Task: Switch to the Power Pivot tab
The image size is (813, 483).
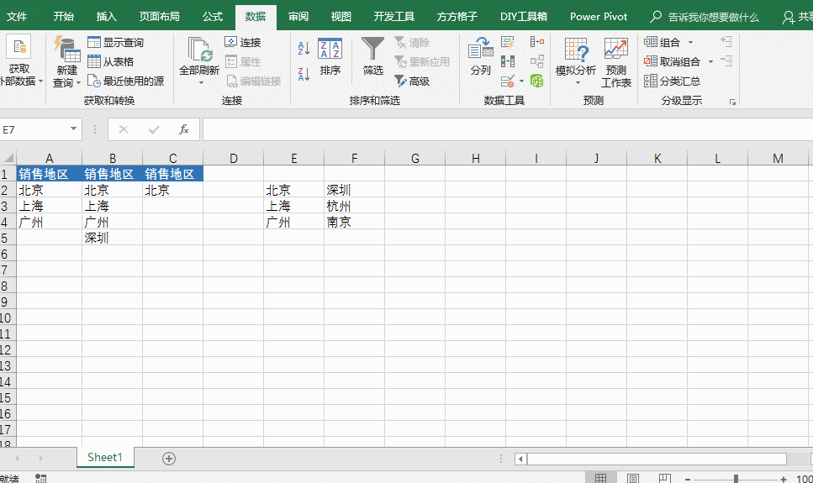Action: [599, 17]
